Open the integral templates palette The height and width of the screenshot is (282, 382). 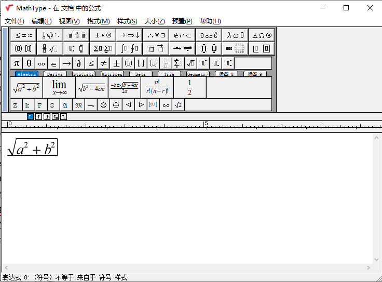tap(130, 48)
